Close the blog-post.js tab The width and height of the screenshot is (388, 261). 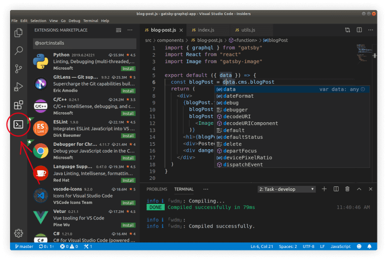coord(181,30)
